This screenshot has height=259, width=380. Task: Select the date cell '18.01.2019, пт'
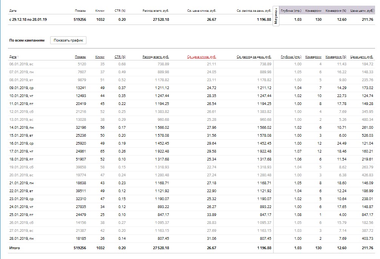pos(22,159)
